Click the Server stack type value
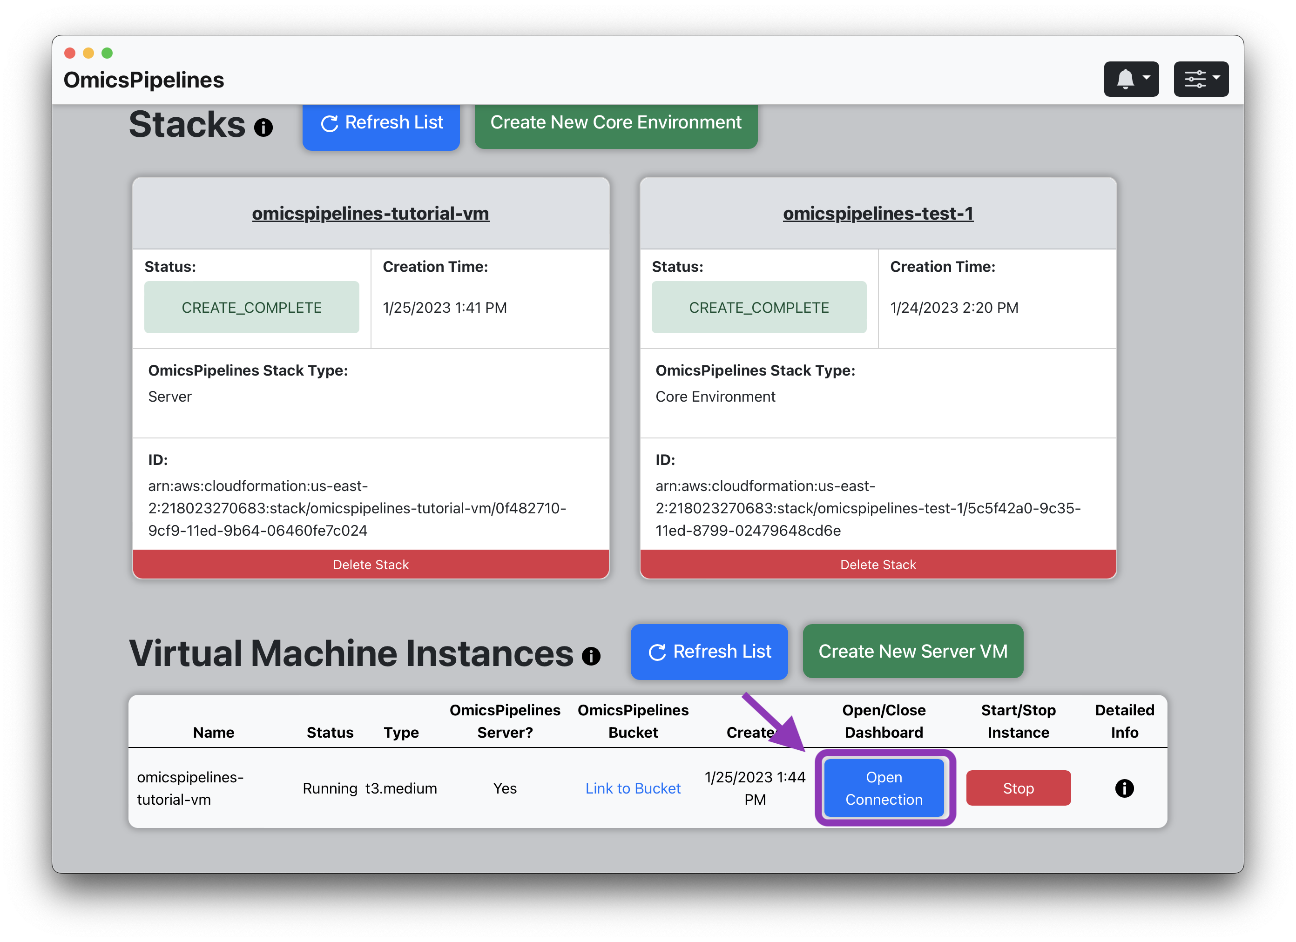 point(170,397)
